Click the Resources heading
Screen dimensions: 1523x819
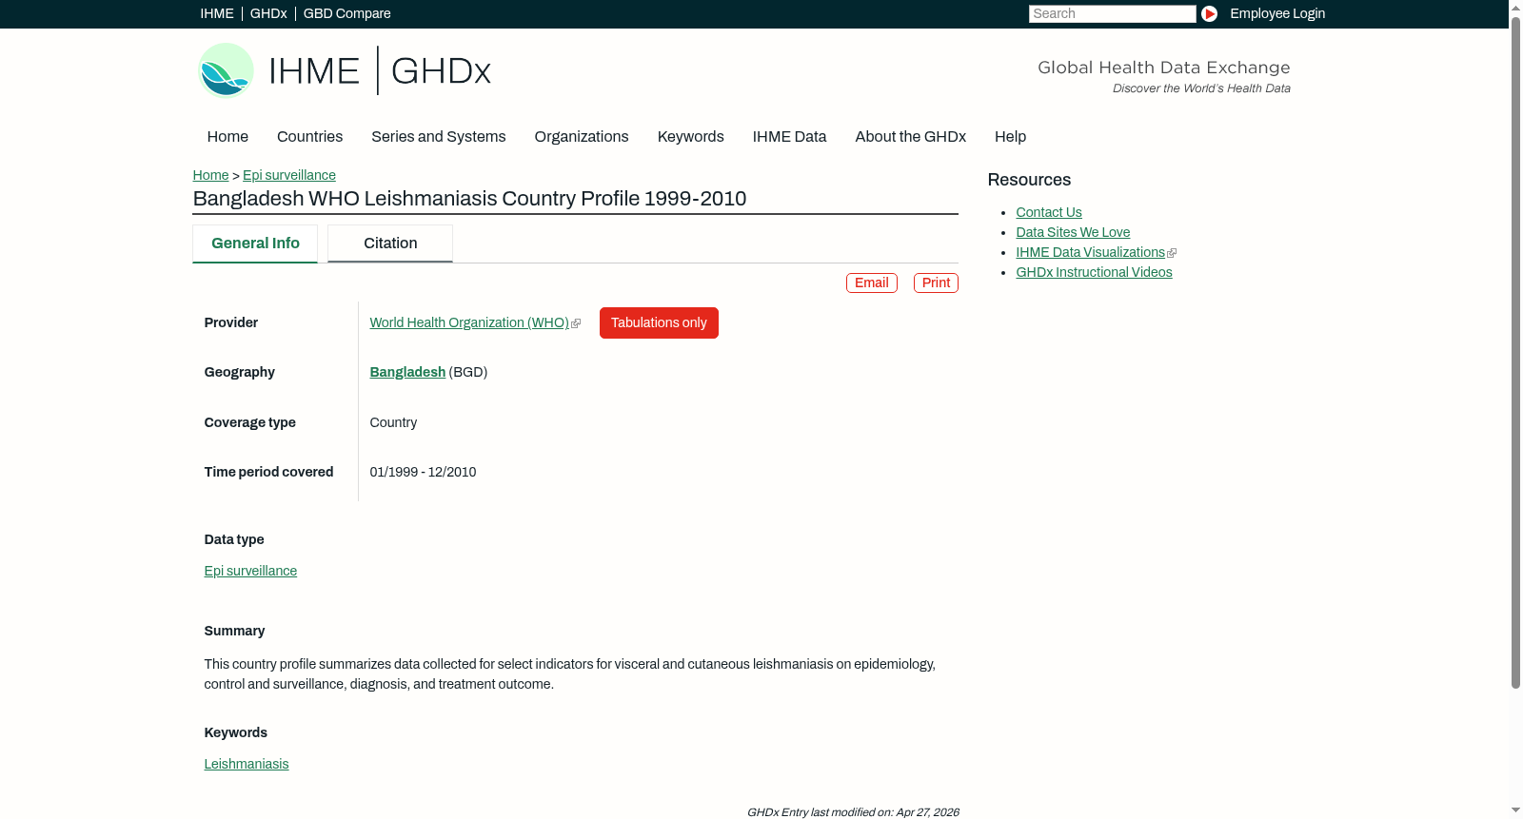pos(1029,180)
